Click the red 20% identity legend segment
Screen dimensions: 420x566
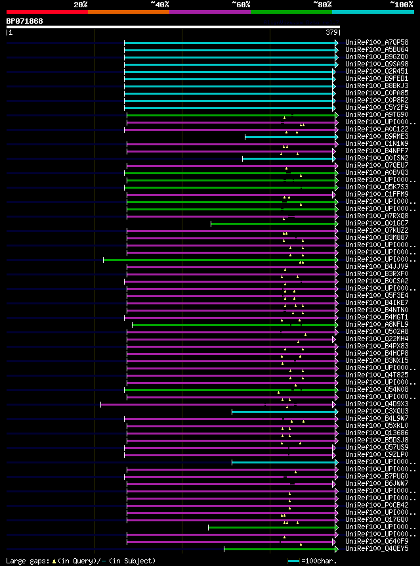click(47, 12)
